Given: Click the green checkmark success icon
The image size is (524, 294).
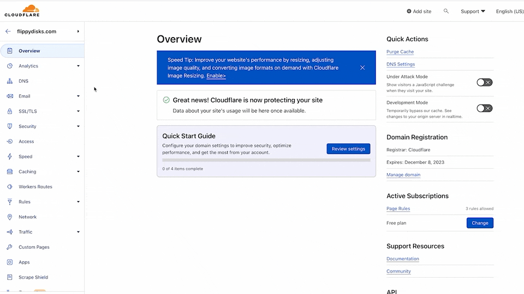Looking at the screenshot, I should pos(166,100).
